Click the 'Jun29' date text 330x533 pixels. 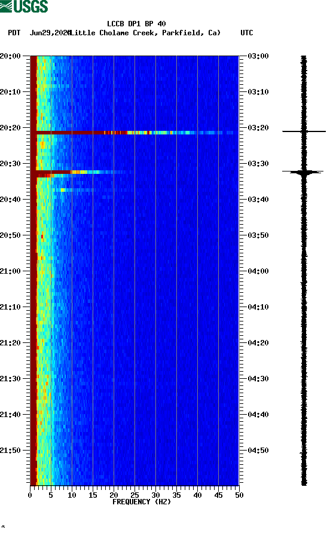pos(40,33)
